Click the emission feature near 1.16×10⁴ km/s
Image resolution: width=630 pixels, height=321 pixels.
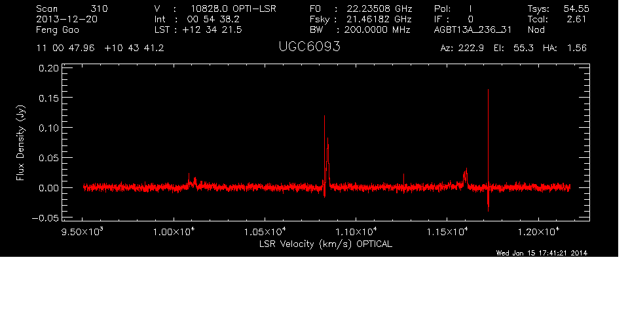pyautogui.click(x=465, y=177)
